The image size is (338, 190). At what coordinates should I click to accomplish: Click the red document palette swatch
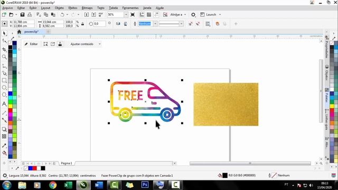34,168
